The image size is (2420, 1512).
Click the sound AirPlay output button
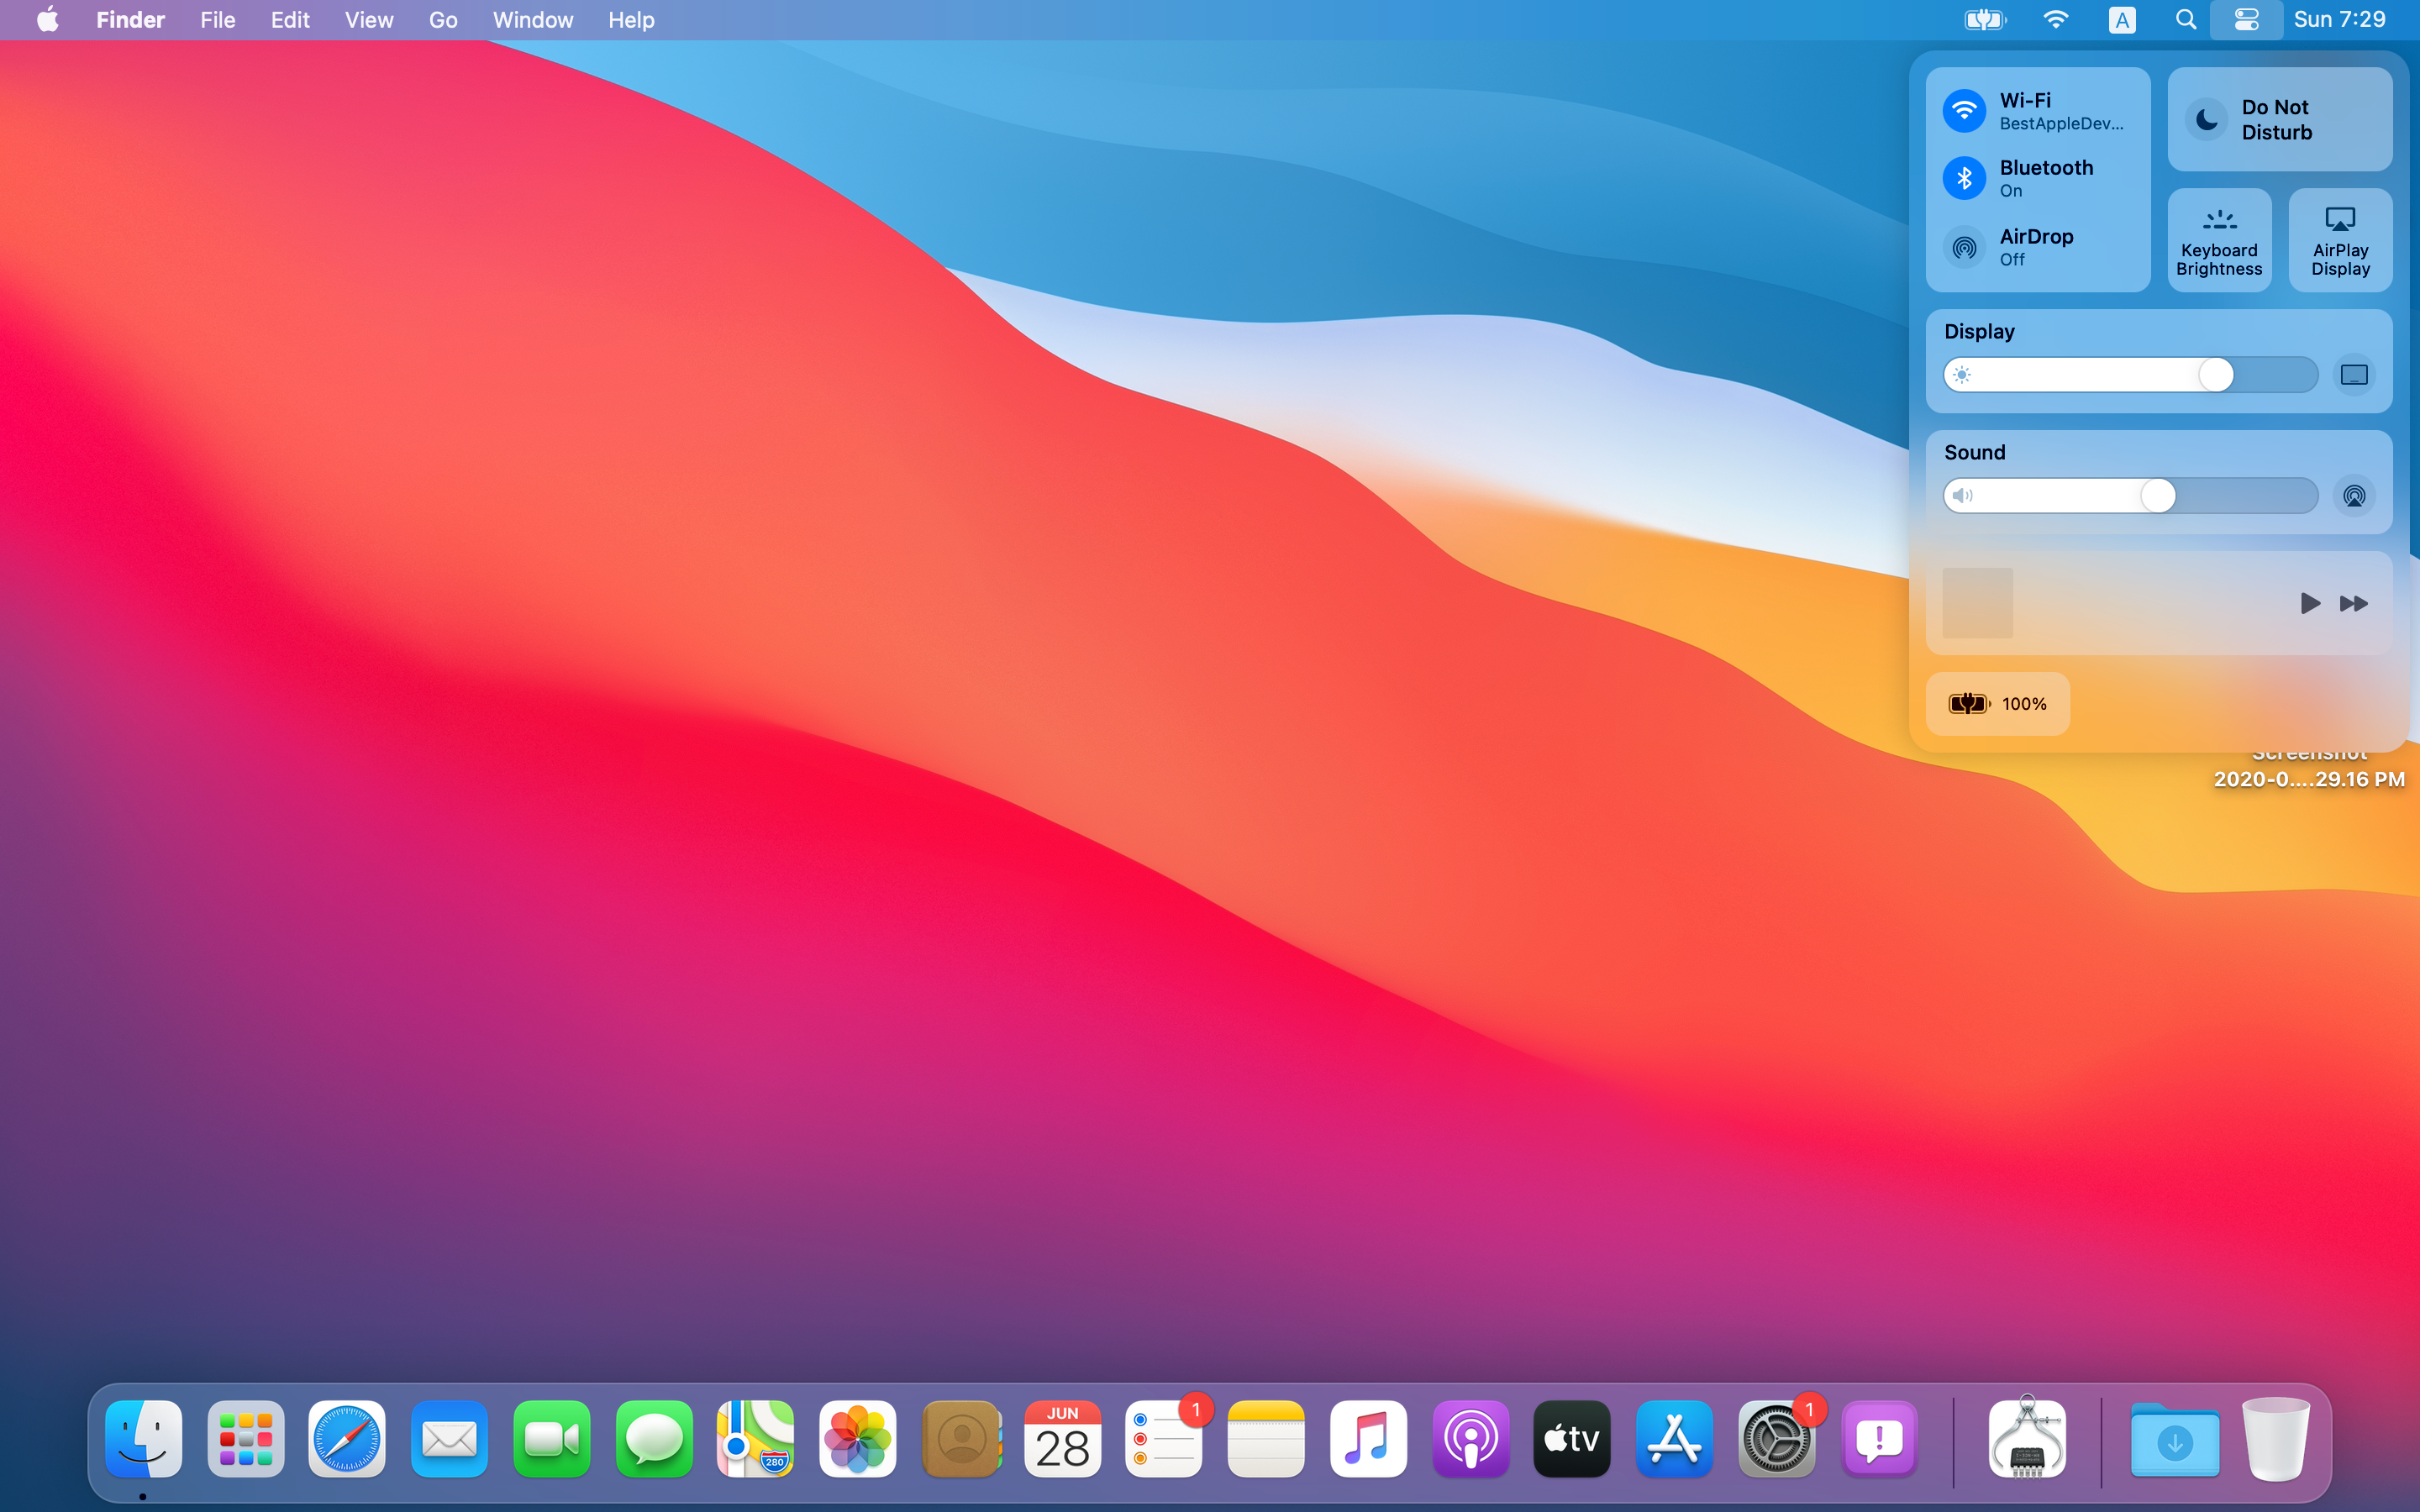coord(2354,496)
